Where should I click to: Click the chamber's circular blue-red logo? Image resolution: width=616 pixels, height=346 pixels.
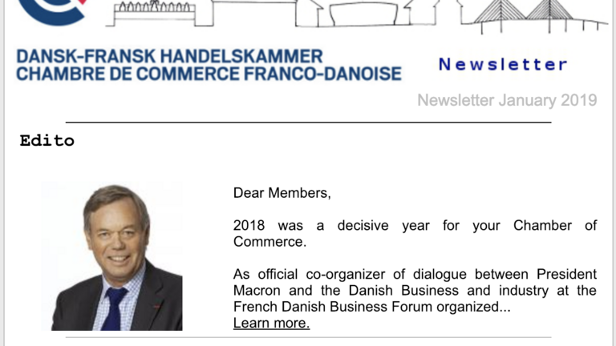point(52,10)
